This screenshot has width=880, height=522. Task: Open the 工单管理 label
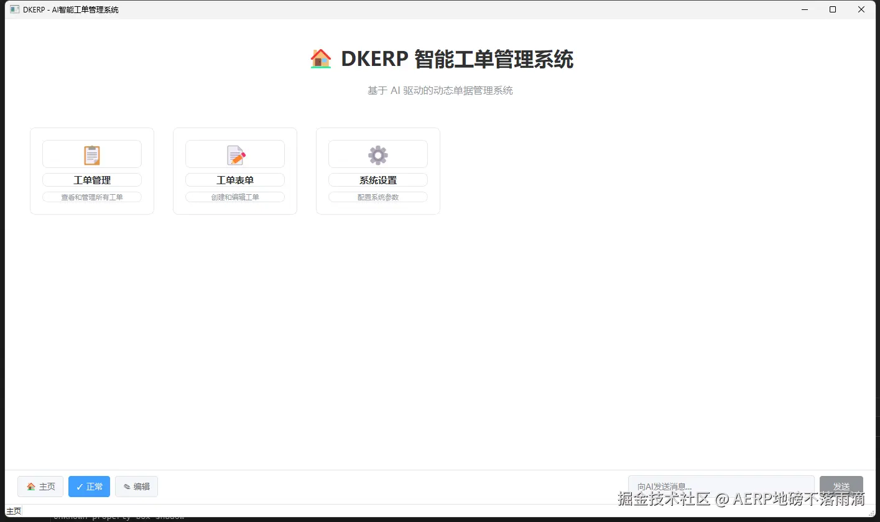(92, 180)
